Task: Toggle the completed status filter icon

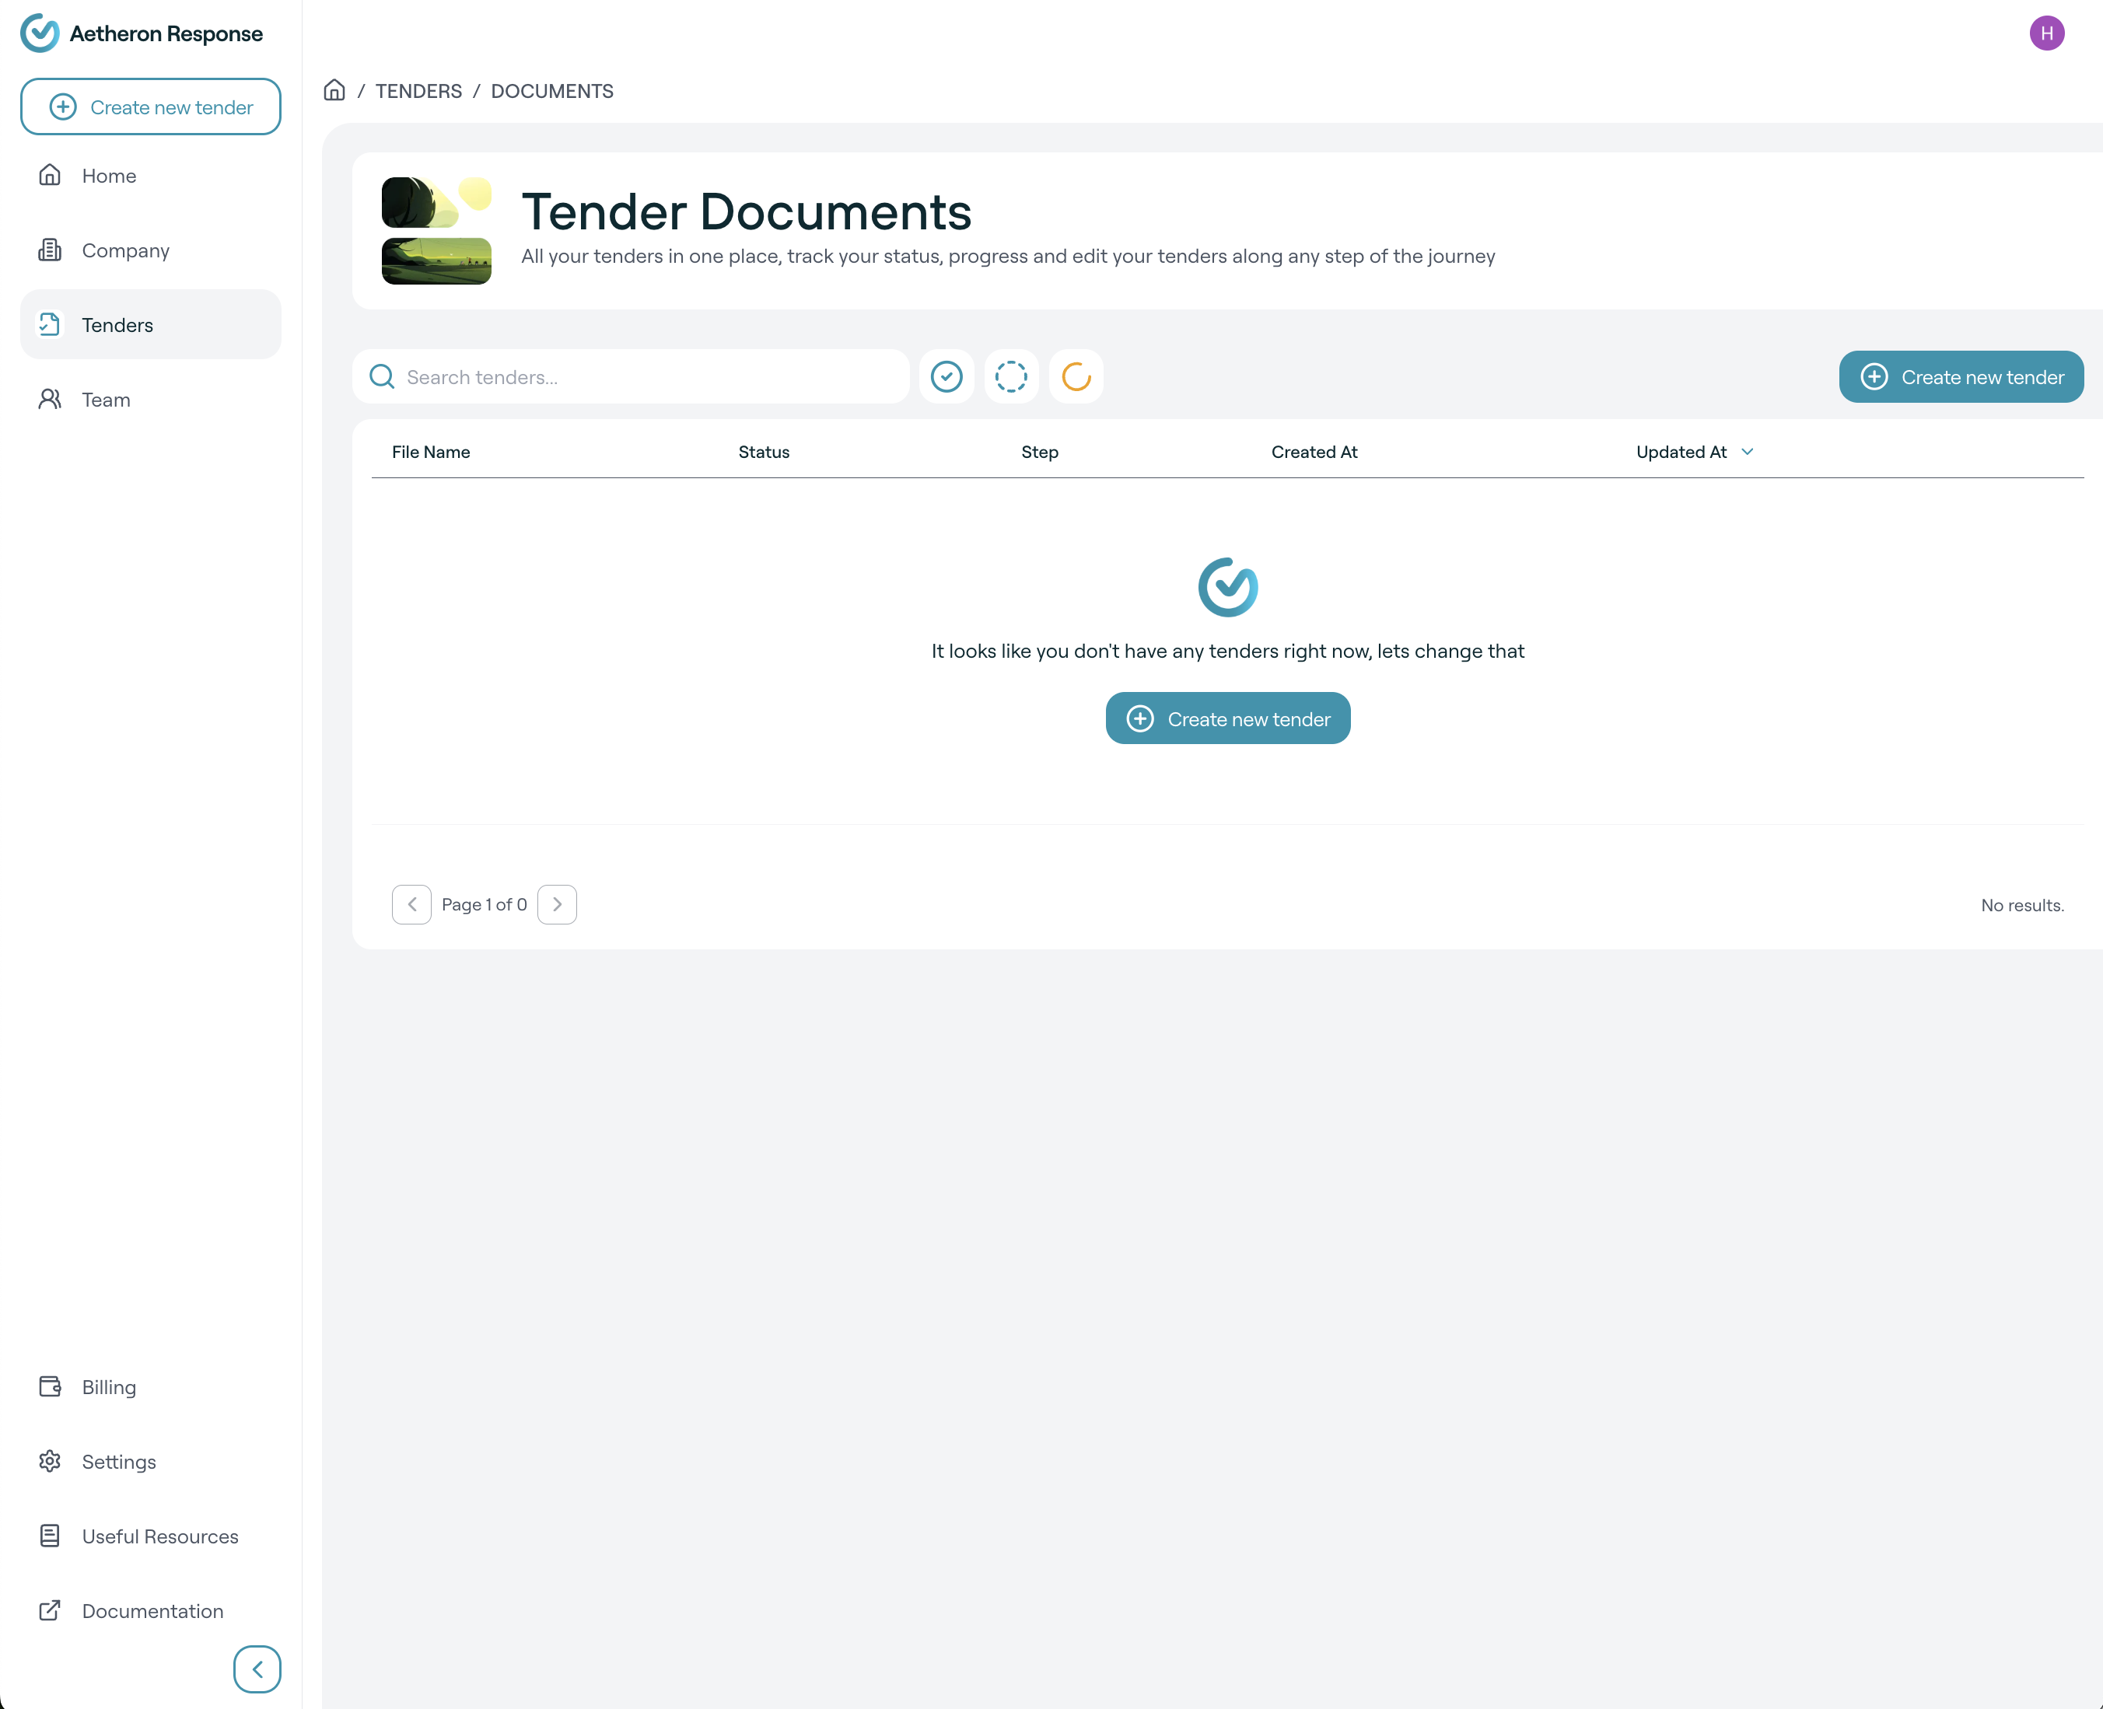Action: (x=947, y=377)
